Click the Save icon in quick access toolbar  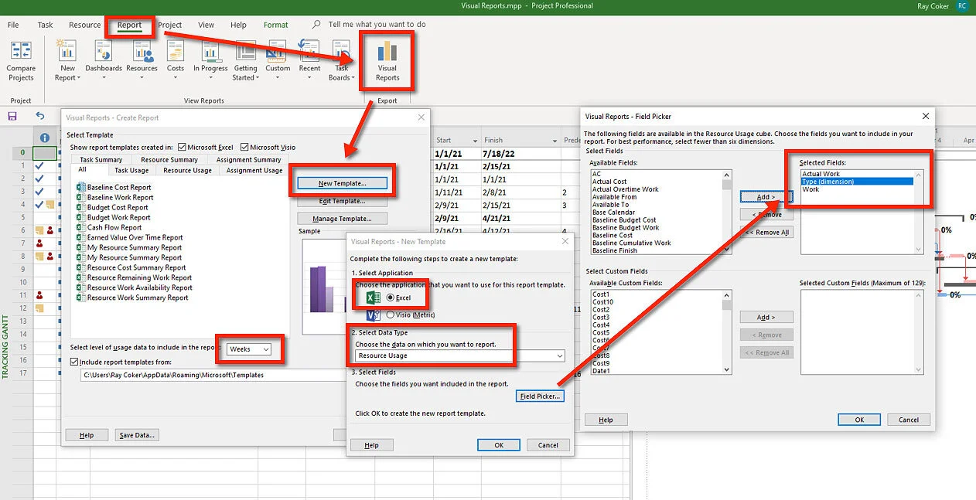click(x=12, y=116)
